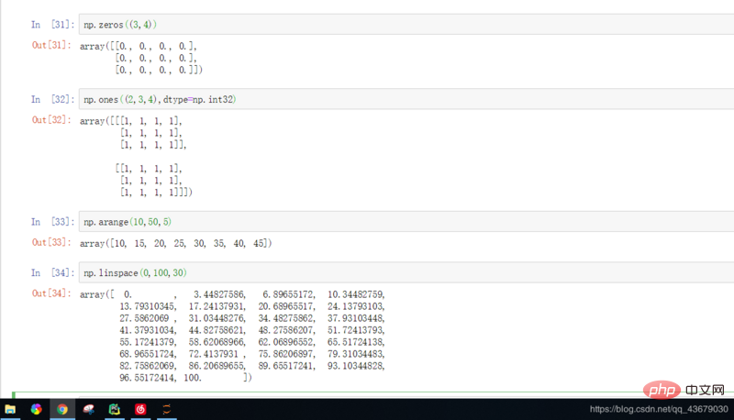734x420 pixels.
Task: Open NetEase Cloud Music taskbar icon
Action: point(140,410)
